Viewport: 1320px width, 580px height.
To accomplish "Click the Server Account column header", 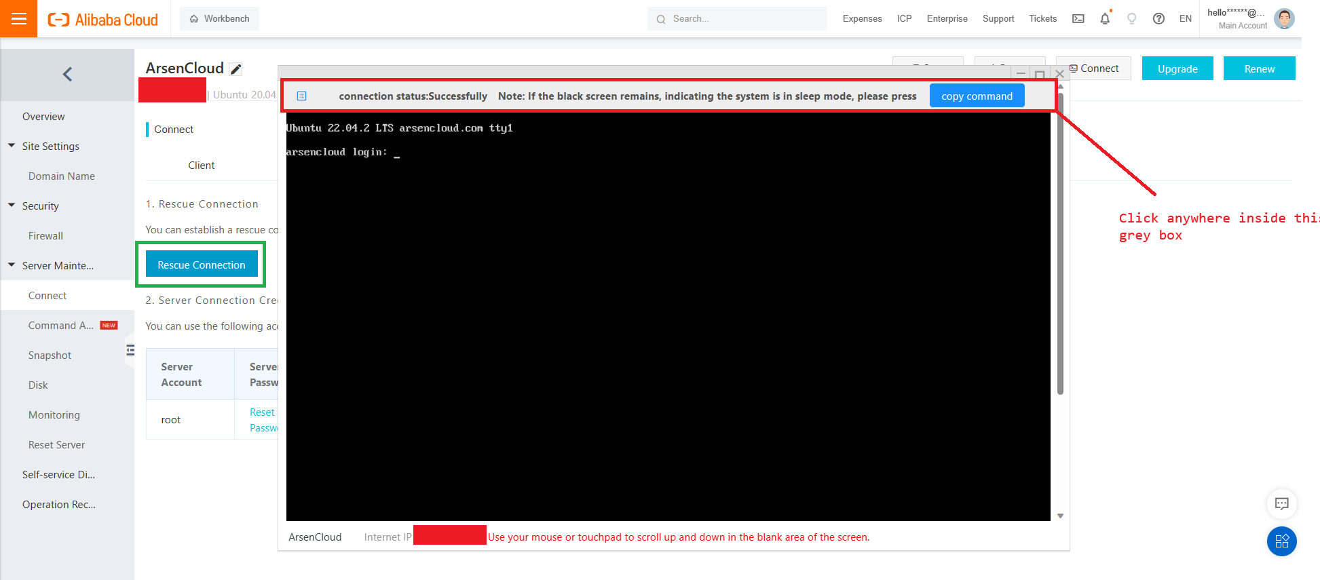I will [x=190, y=374].
